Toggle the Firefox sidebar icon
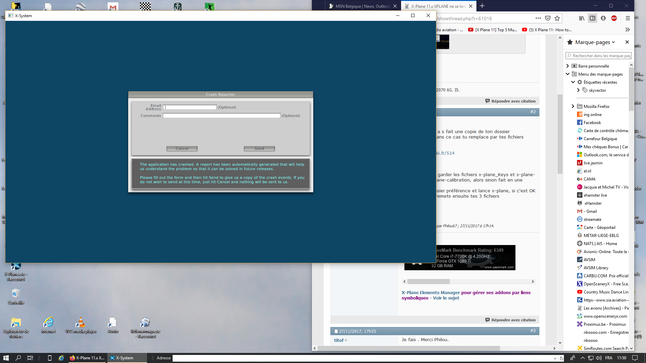Screen dimensions: 646x363 click(593, 18)
